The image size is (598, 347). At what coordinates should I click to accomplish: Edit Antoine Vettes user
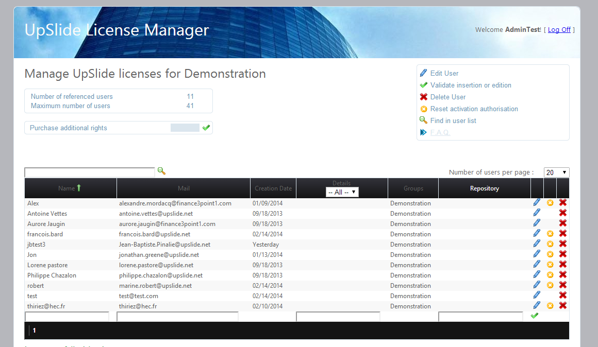(537, 213)
